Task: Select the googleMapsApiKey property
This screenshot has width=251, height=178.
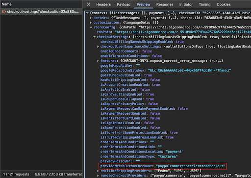Action: [x=120, y=66]
